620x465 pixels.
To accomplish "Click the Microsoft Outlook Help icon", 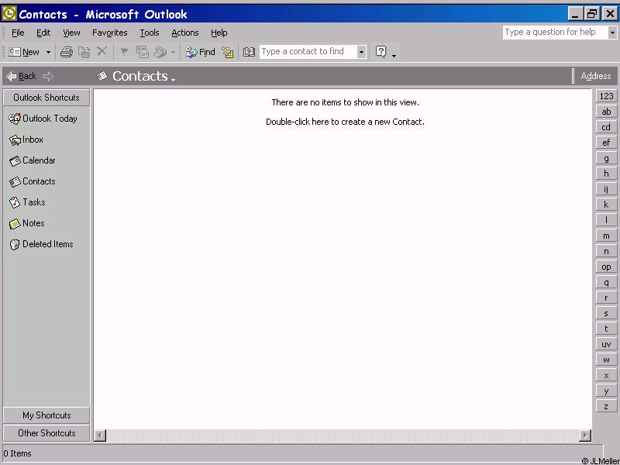I will (381, 51).
